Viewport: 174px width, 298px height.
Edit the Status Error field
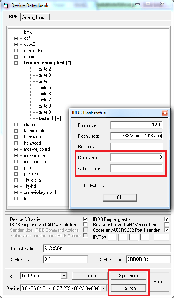148,259
